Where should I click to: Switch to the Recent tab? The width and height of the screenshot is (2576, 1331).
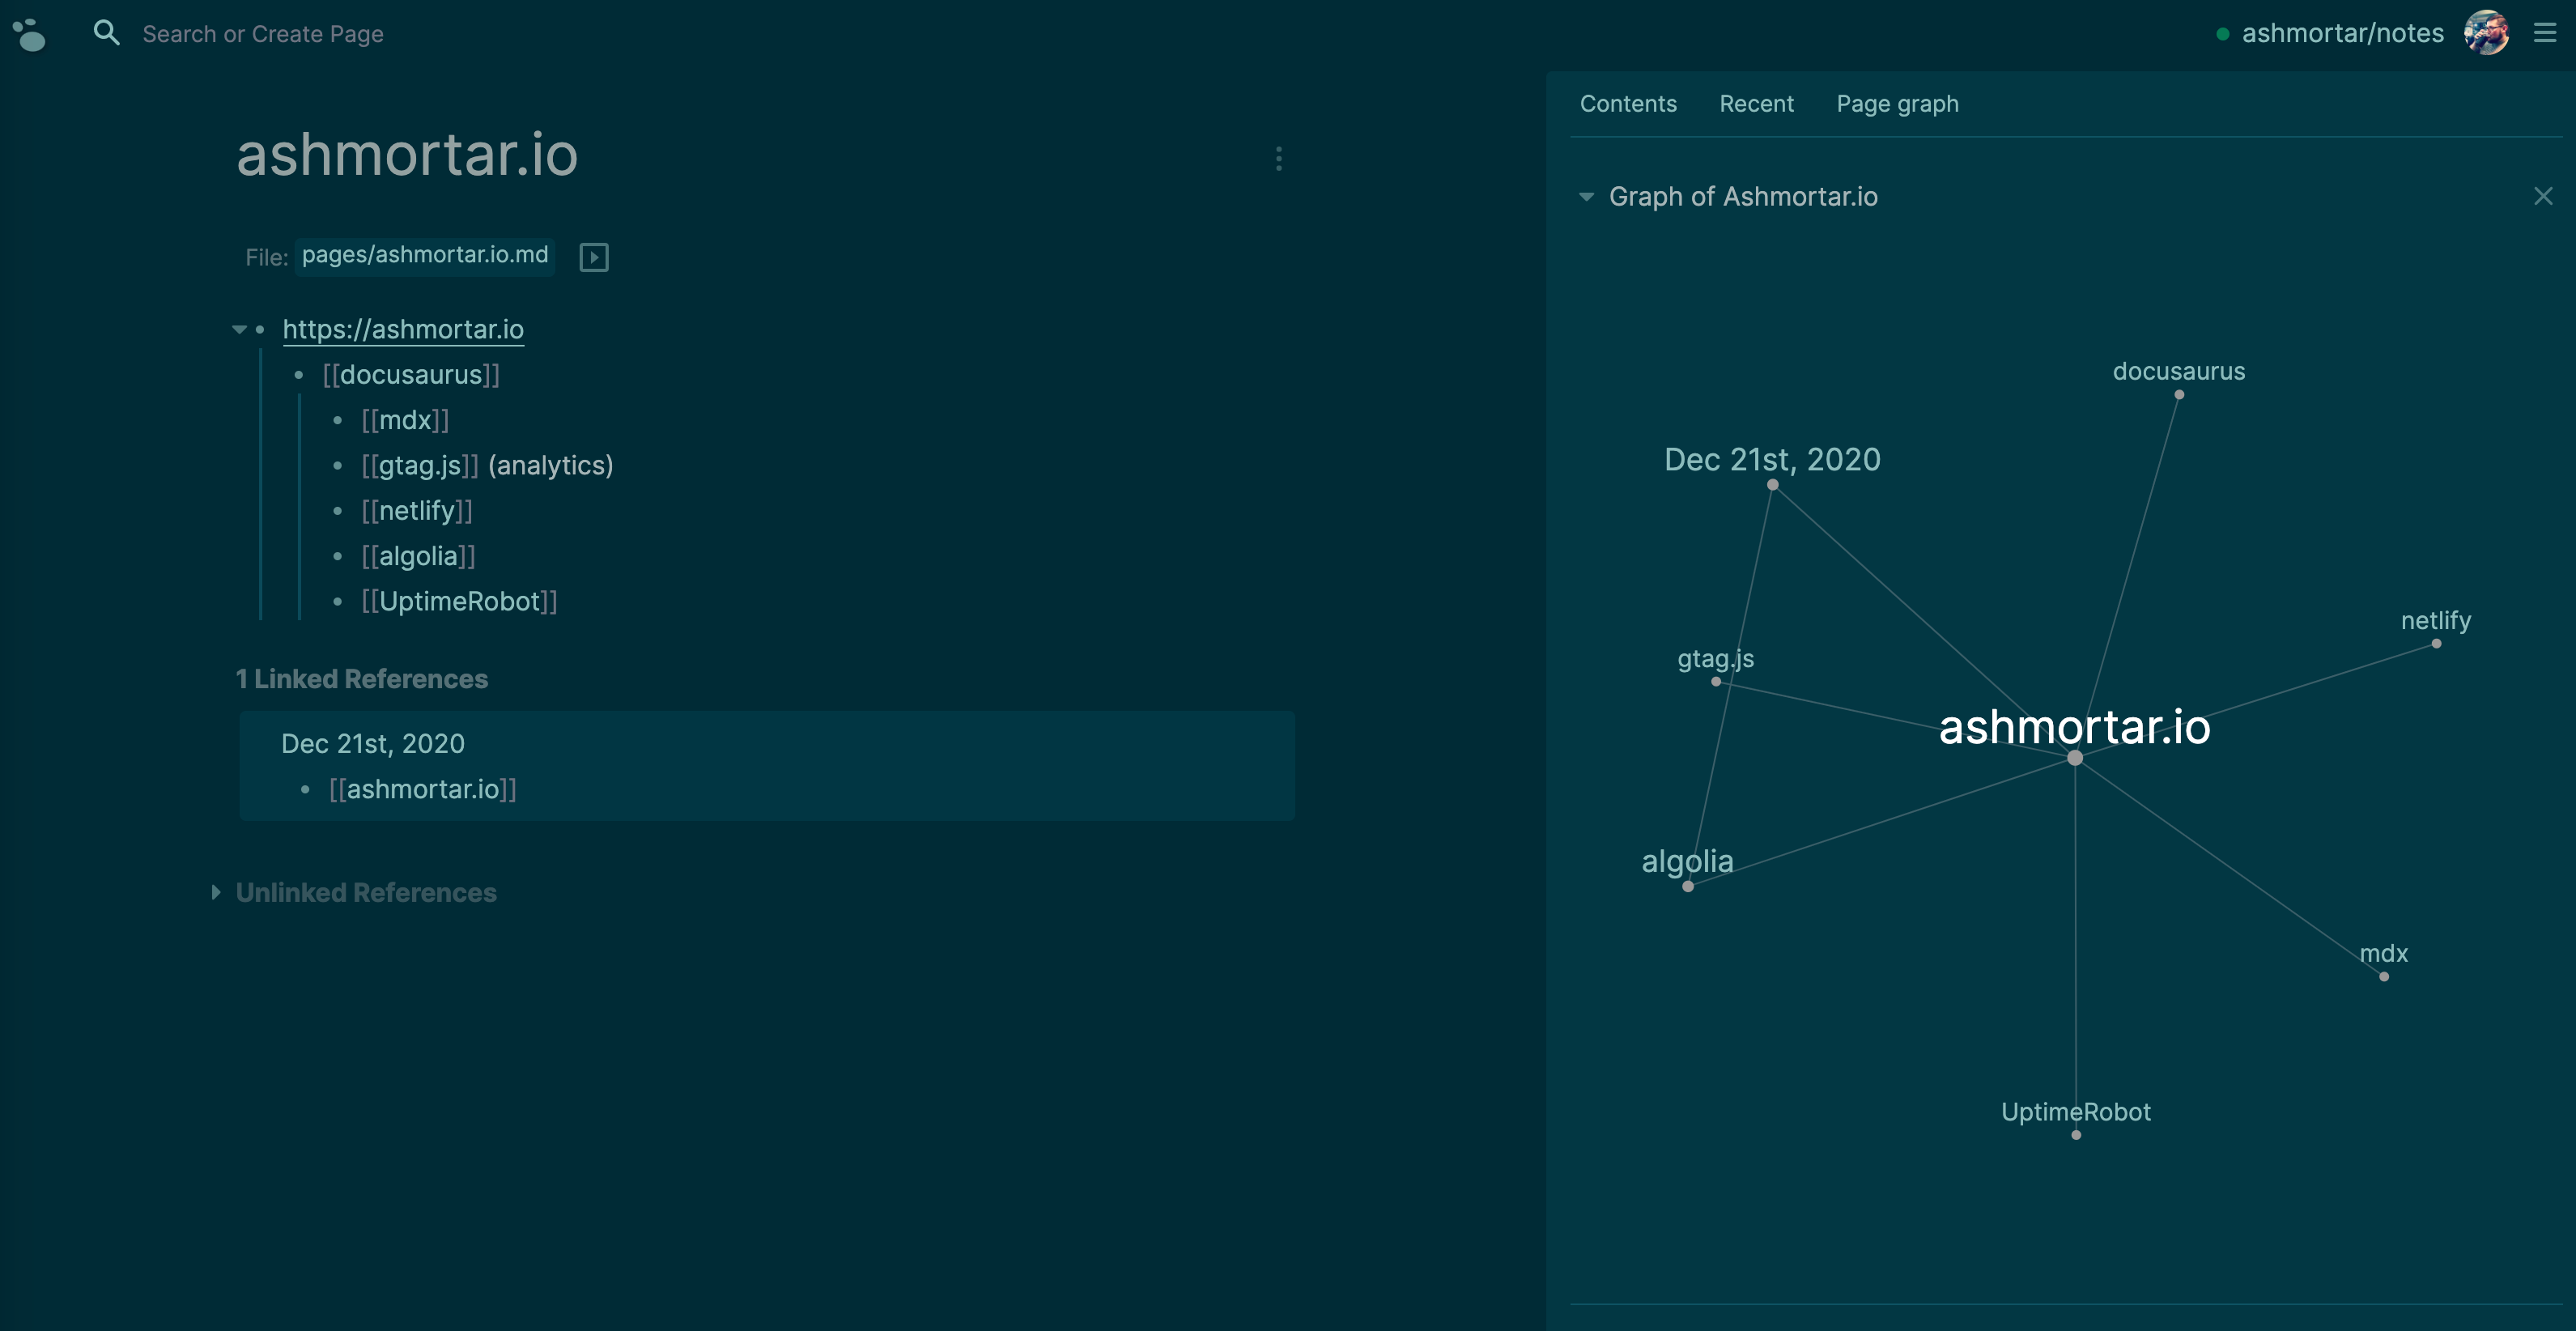coord(1756,104)
